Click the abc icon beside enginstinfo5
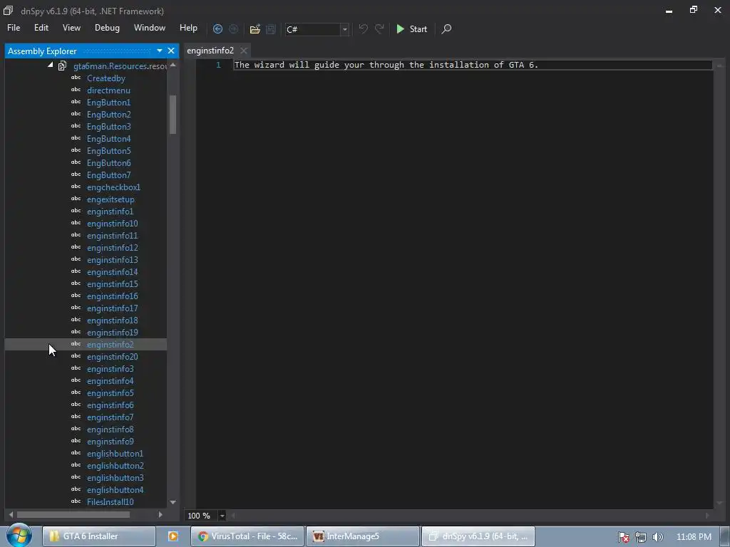The height and width of the screenshot is (547, 730). (x=76, y=392)
